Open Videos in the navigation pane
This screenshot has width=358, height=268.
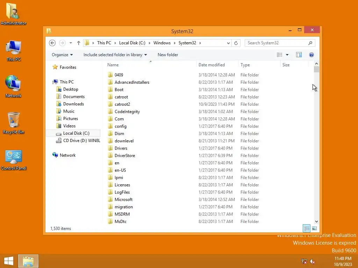69,126
